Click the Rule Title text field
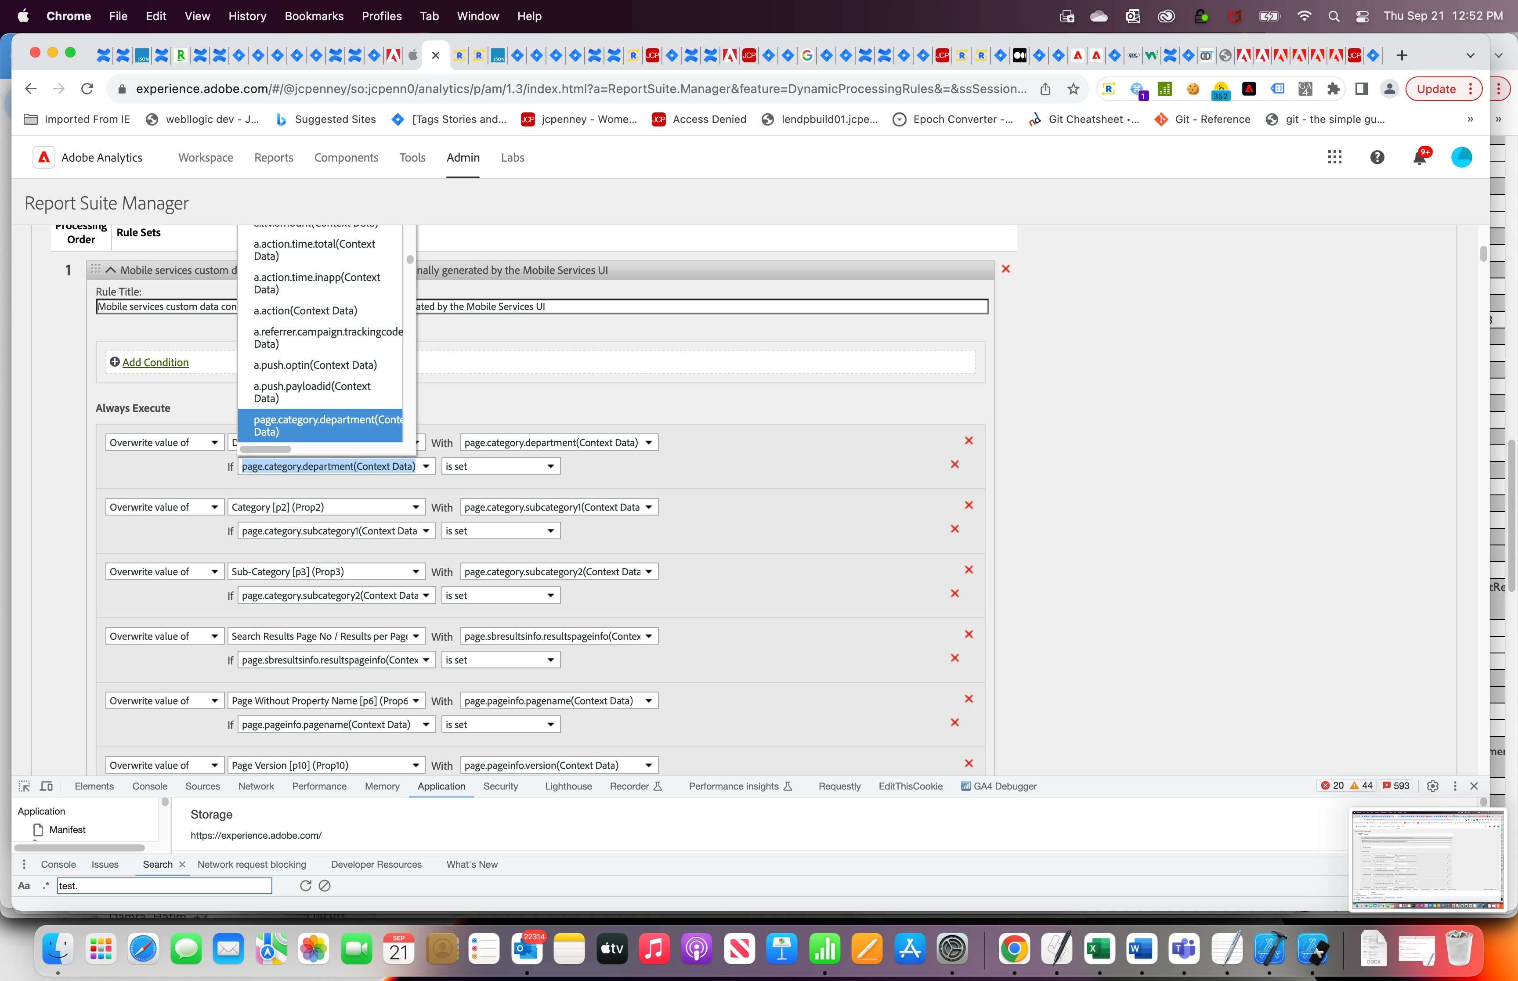The width and height of the screenshot is (1518, 981). 701,307
